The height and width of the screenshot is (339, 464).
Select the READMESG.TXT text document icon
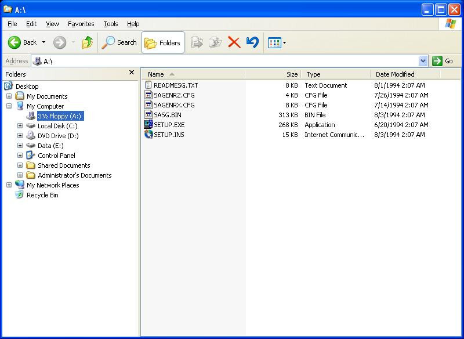point(149,85)
